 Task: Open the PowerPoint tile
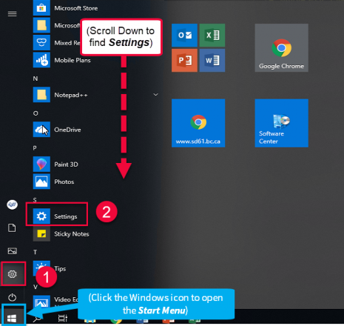tap(184, 60)
